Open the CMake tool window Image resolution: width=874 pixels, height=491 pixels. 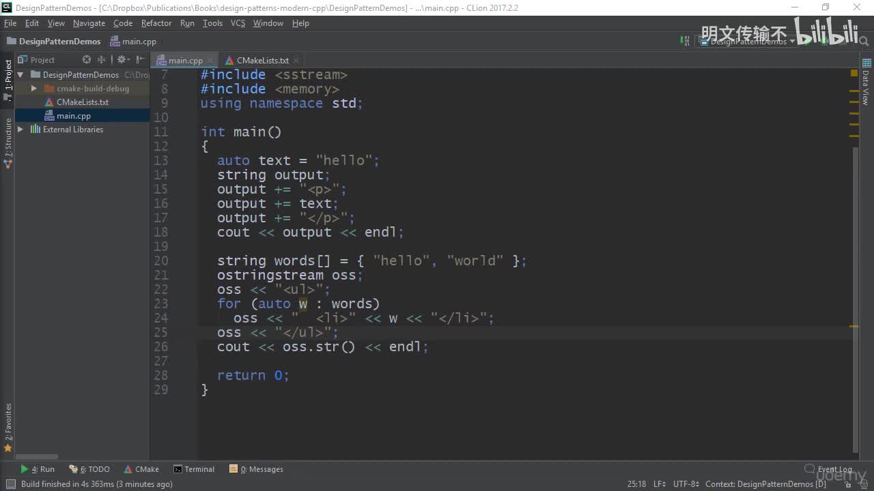coord(141,469)
